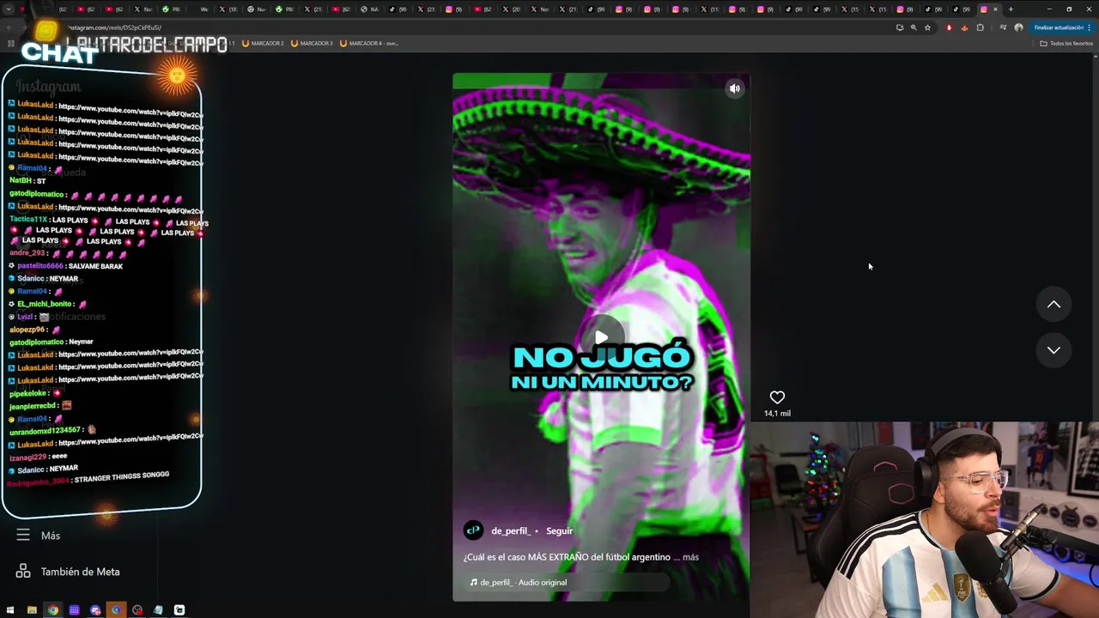This screenshot has height=618, width=1099.
Task: Close the active Instagram tab
Action: 995,9
